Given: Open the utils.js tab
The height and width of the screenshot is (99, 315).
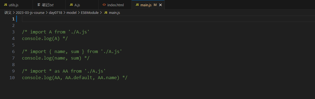Looking at the screenshot, I should point(16,5).
